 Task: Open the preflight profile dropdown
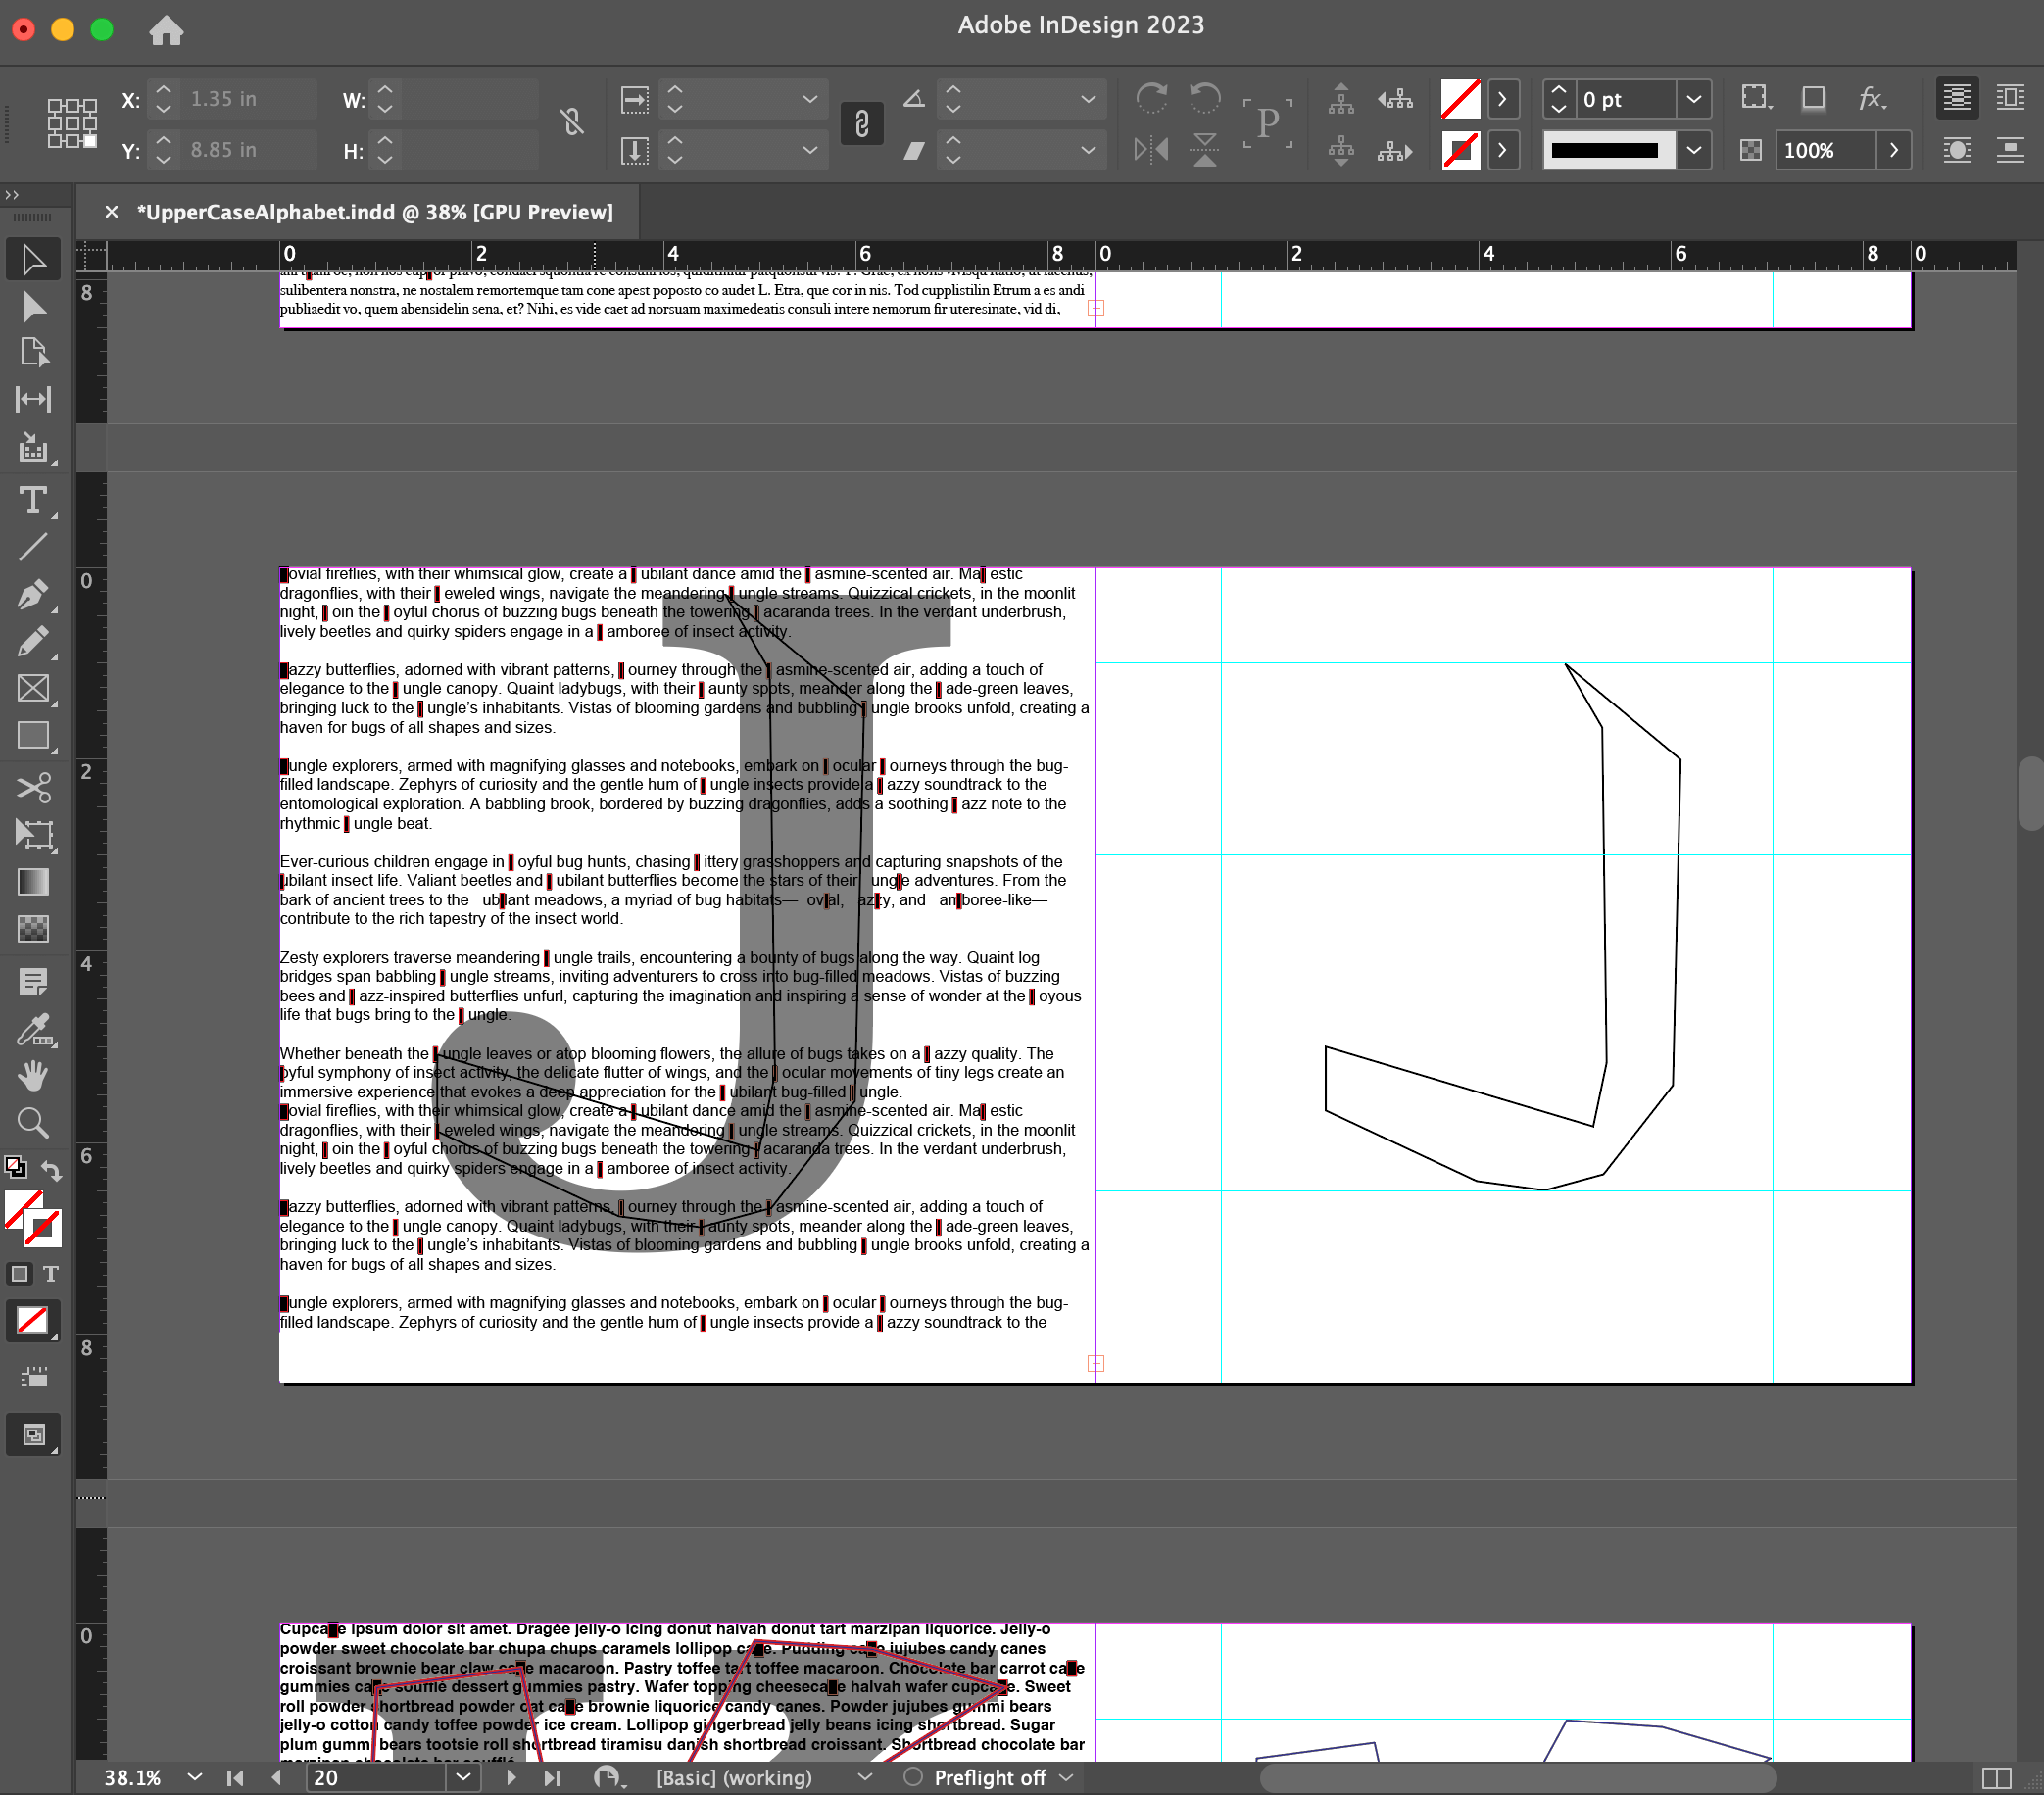pos(865,1777)
